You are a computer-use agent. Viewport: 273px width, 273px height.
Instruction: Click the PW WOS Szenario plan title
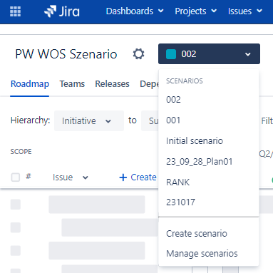[66, 54]
